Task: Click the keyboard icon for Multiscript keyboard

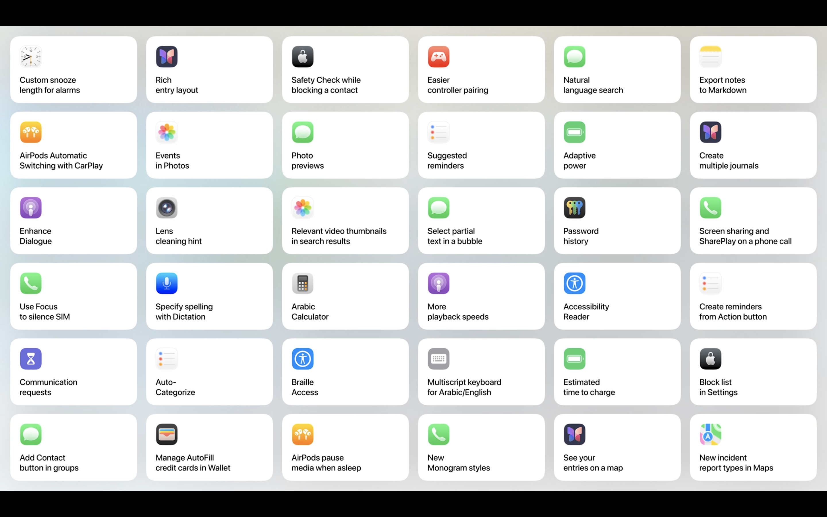Action: (x=438, y=359)
